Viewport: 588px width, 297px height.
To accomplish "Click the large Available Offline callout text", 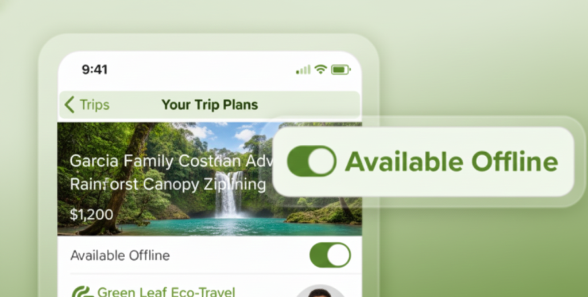I will pos(451,161).
